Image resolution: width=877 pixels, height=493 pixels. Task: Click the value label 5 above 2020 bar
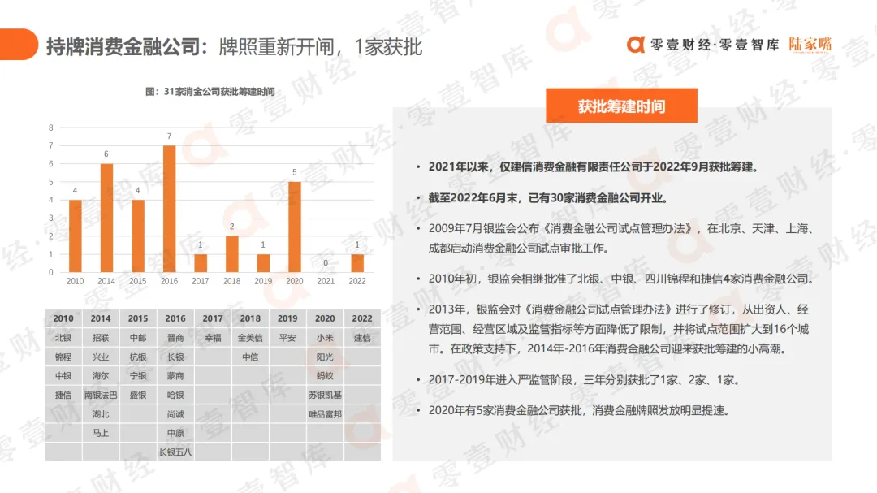click(294, 172)
